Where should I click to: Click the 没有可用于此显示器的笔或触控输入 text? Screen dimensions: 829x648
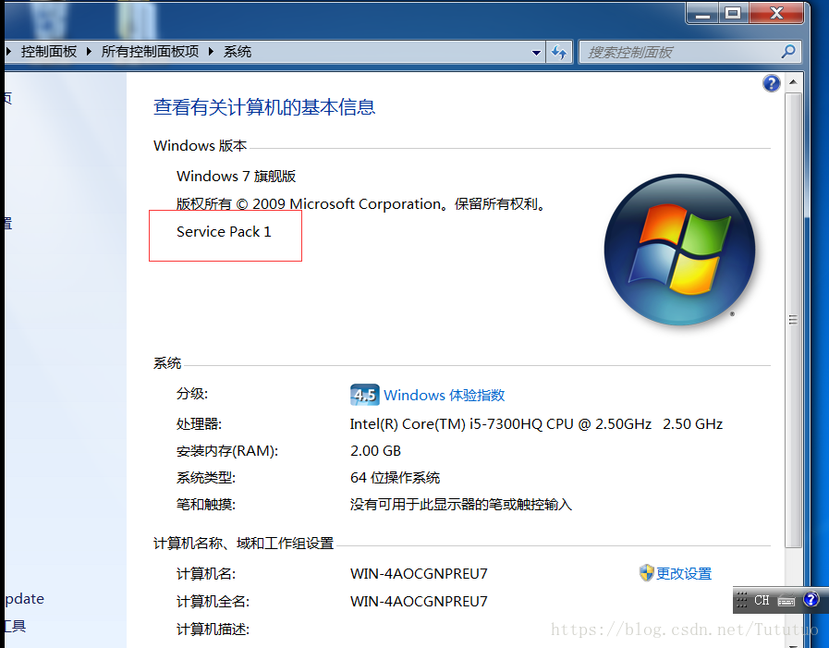pos(461,504)
